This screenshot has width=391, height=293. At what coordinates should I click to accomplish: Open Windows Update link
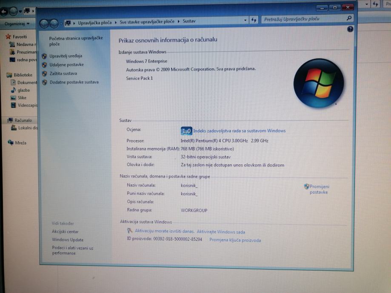(x=68, y=240)
